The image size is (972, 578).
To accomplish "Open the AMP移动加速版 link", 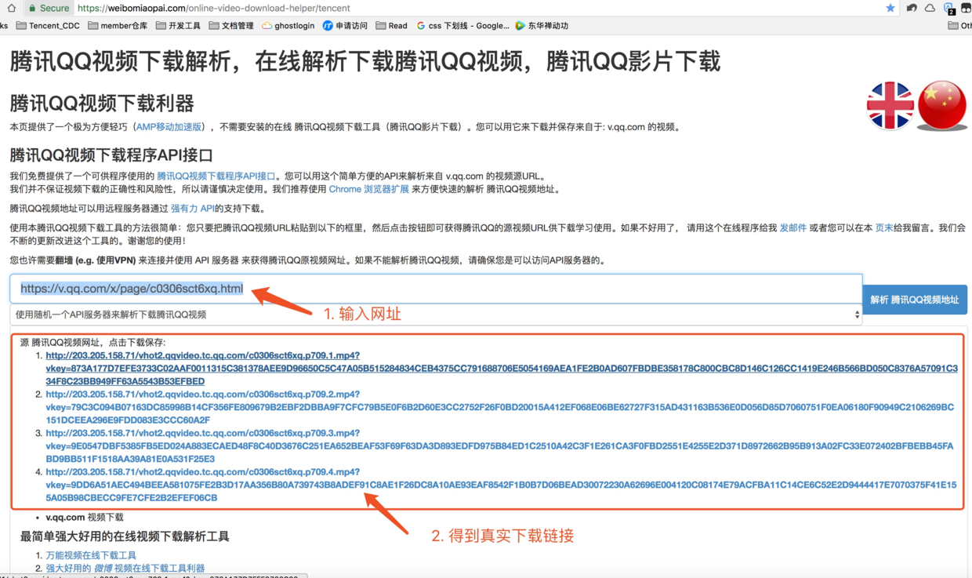I will [169, 127].
